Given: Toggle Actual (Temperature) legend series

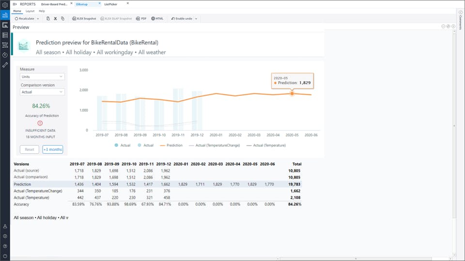Looking at the screenshot, I should pos(266,145).
